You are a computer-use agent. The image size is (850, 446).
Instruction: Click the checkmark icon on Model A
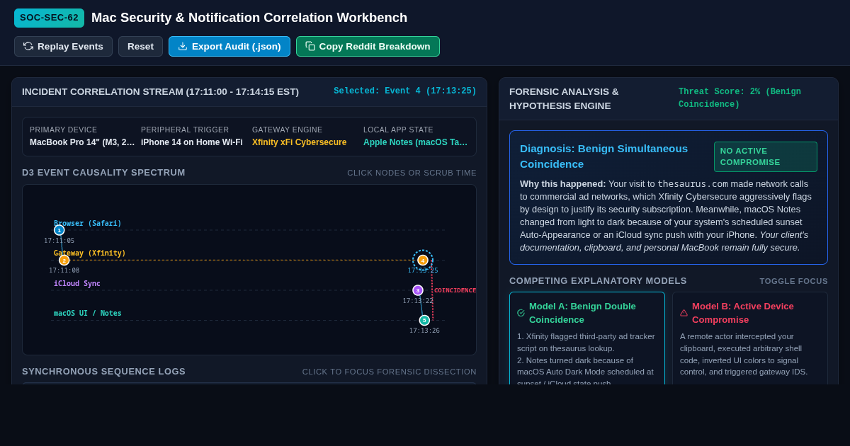point(521,313)
